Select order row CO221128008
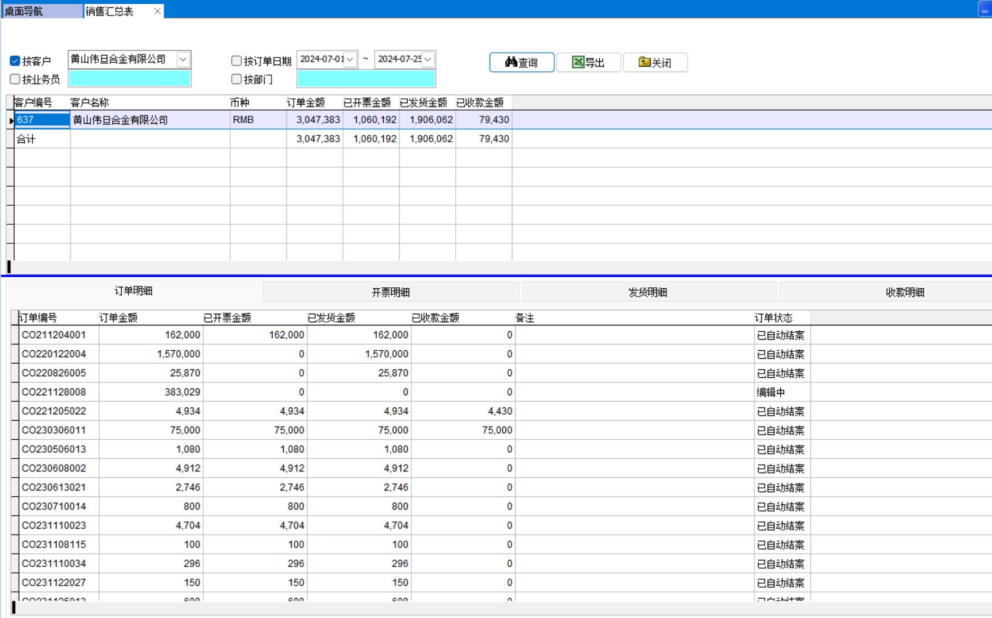Screen dimensions: 992x618 click(53, 392)
